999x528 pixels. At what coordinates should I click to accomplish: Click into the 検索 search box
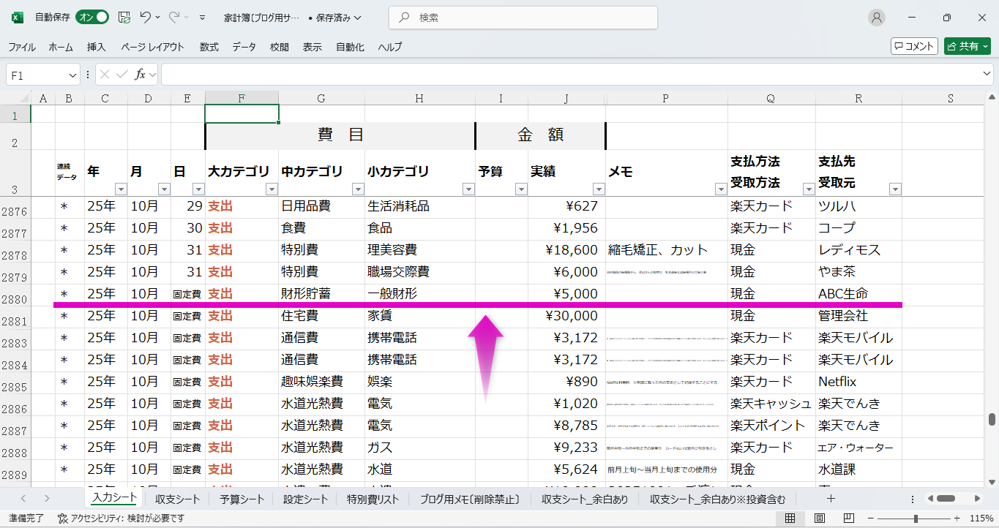point(523,18)
